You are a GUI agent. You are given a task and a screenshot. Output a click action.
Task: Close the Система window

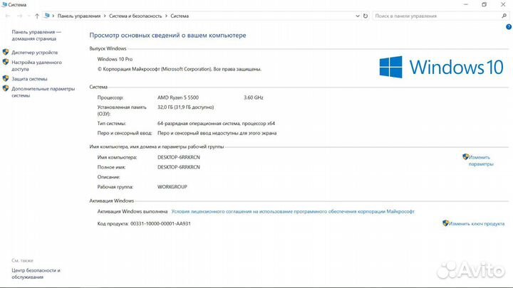coord(503,4)
